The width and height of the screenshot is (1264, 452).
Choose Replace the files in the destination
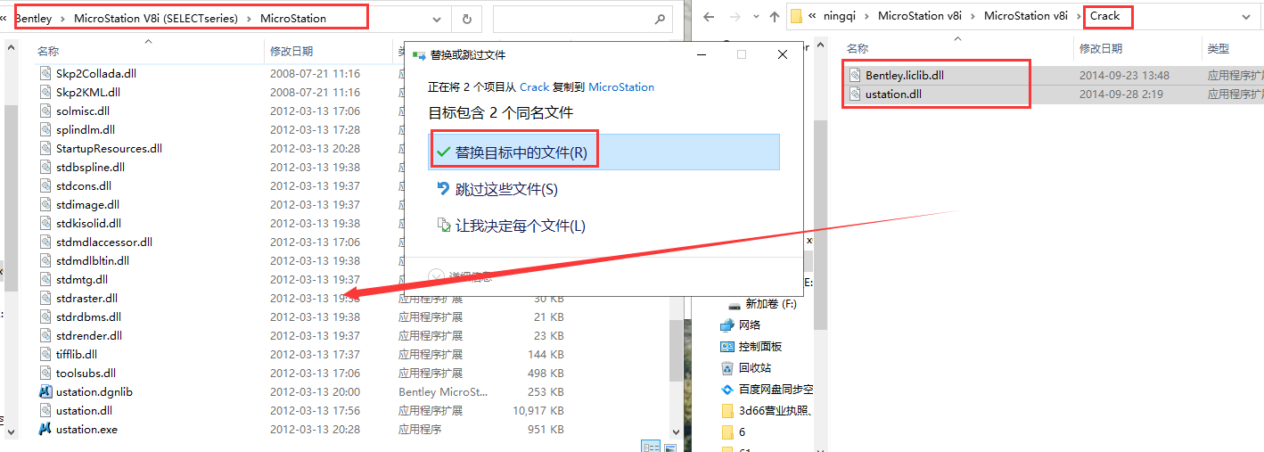coord(603,152)
